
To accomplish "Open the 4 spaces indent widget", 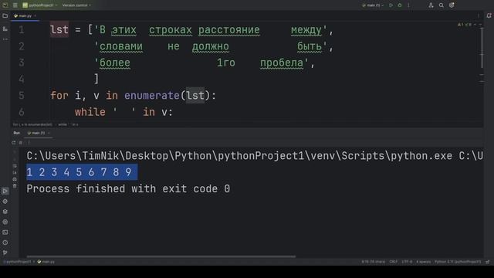I will pyautogui.click(x=424, y=262).
